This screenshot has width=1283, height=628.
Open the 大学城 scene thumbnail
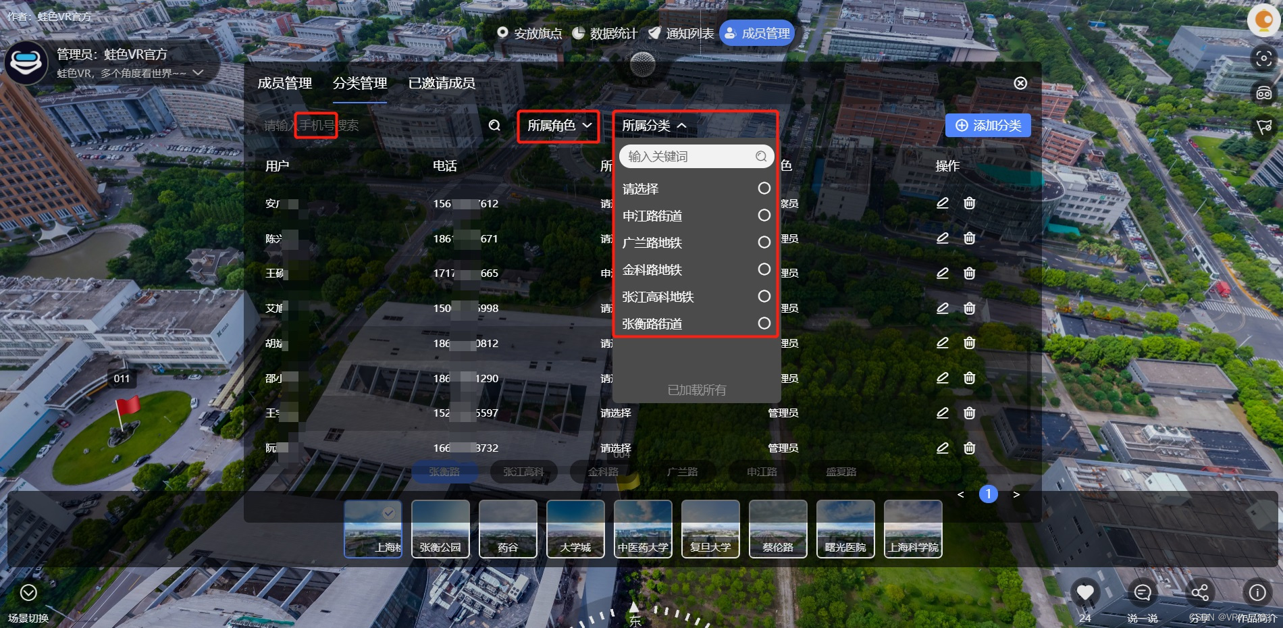click(x=575, y=529)
